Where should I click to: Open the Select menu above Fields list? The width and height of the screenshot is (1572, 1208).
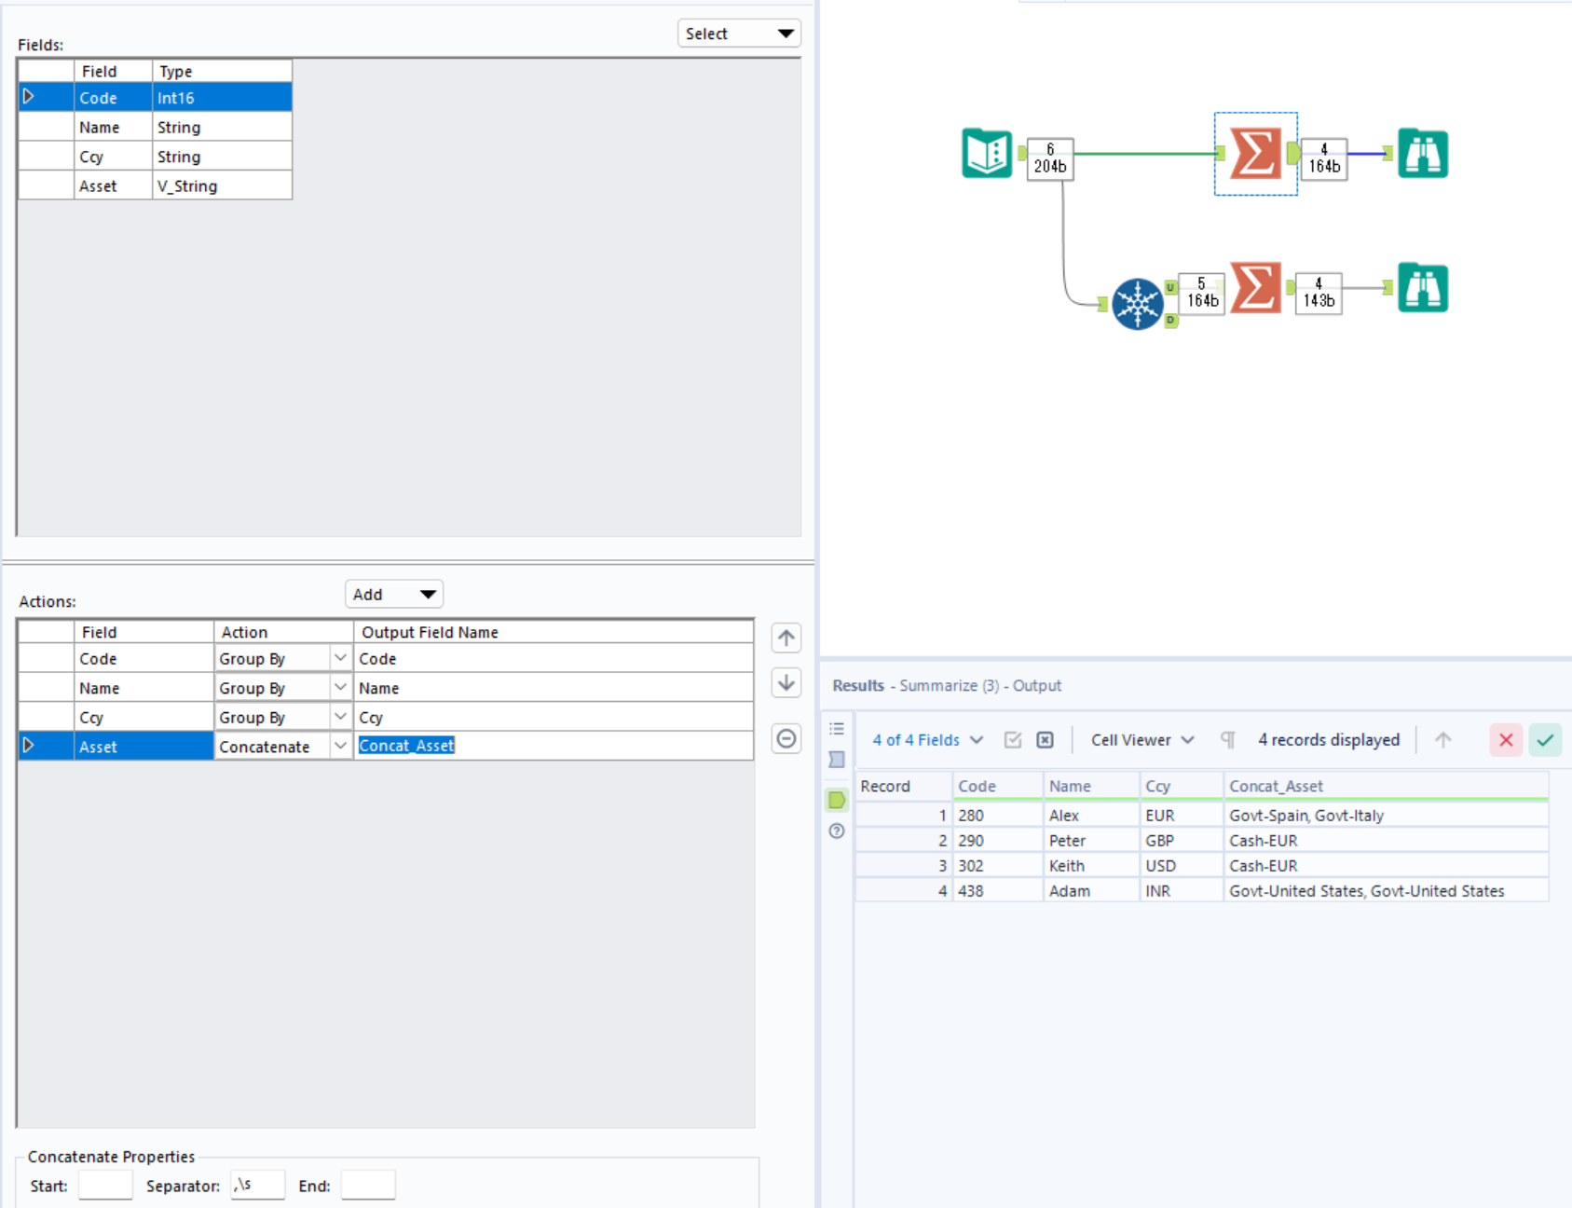tap(739, 33)
